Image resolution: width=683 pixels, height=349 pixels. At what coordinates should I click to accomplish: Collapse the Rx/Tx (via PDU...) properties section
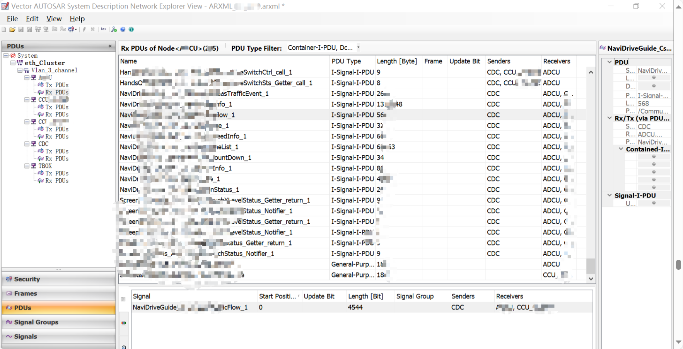(610, 118)
